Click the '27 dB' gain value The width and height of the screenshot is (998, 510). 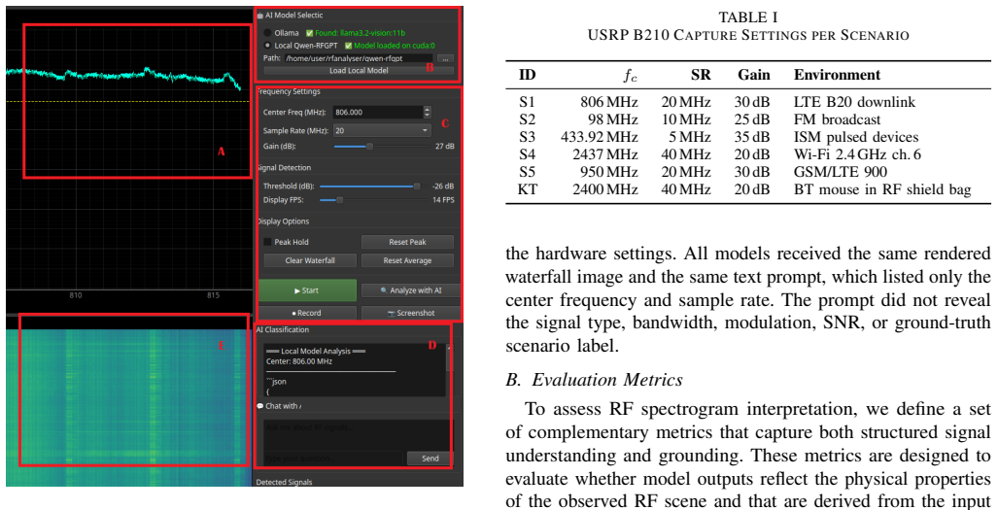tap(444, 147)
